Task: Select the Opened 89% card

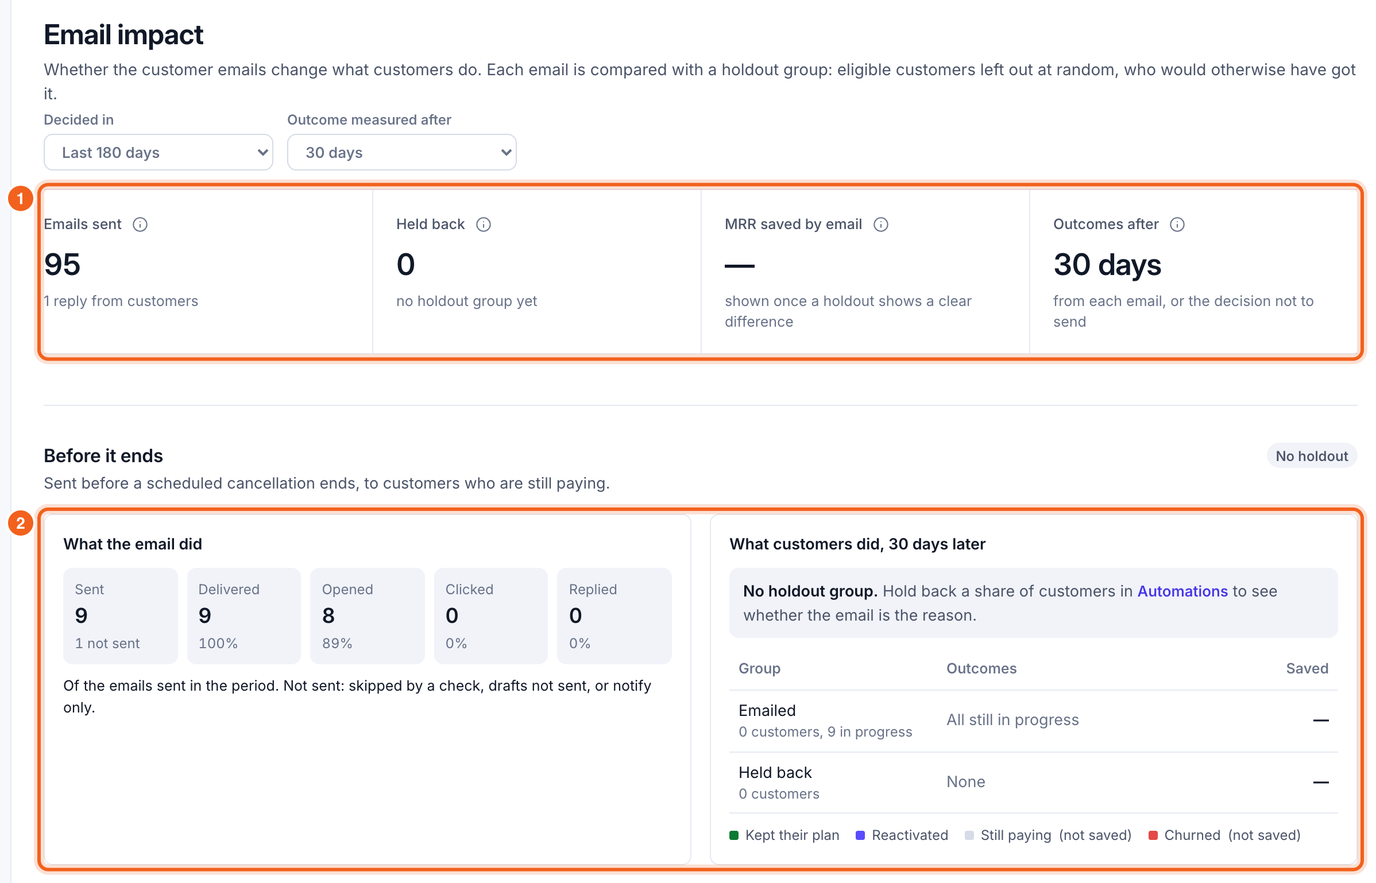Action: 368,616
